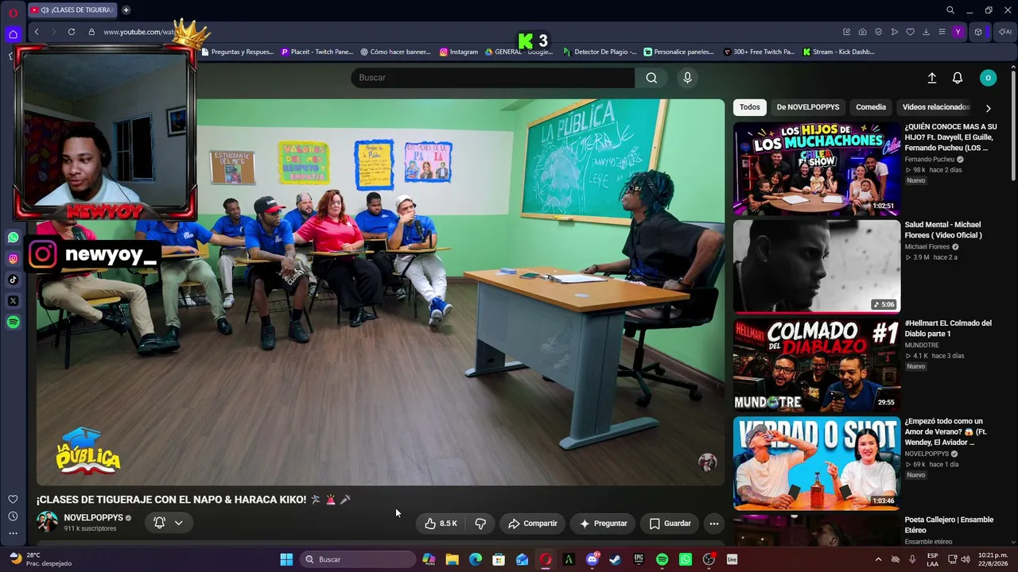The width and height of the screenshot is (1018, 572).
Task: Open Spotify in the Opera sidebar
Action: coord(14,323)
